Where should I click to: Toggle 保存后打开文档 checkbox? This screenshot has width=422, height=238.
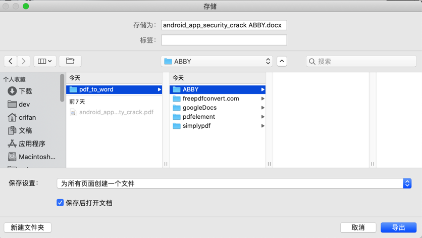60,203
